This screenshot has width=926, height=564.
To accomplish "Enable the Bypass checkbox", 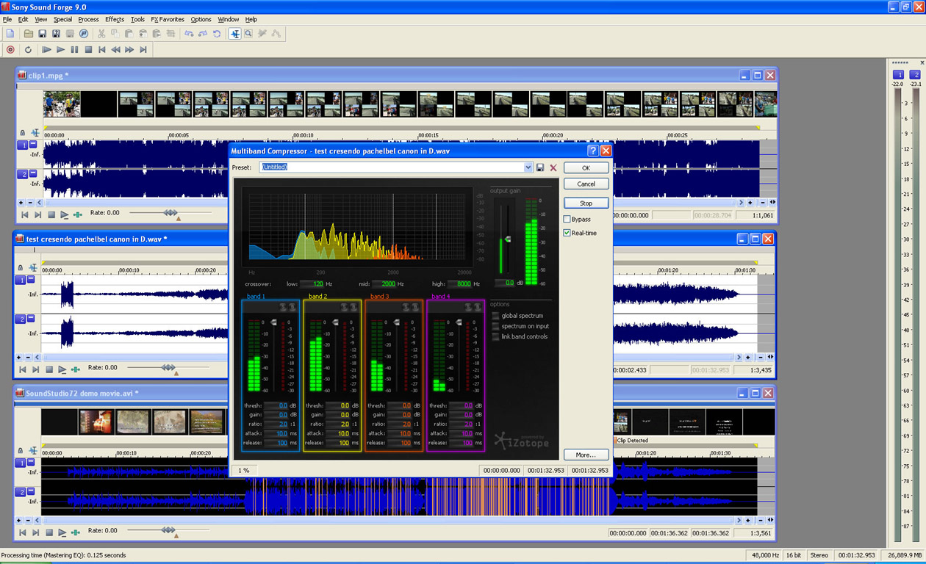I will [567, 219].
